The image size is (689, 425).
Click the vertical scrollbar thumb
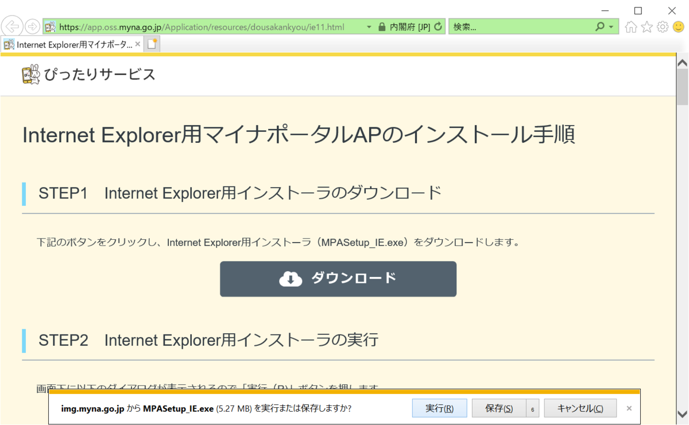pos(682,87)
